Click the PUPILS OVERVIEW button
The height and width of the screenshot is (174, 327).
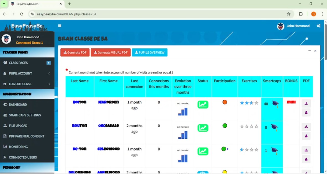click(x=150, y=52)
